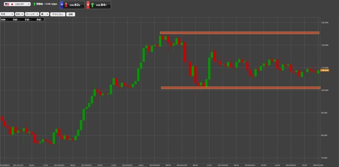Click the 描画 drawing tools button
This screenshot has height=167, width=339.
pyautogui.click(x=71, y=14)
